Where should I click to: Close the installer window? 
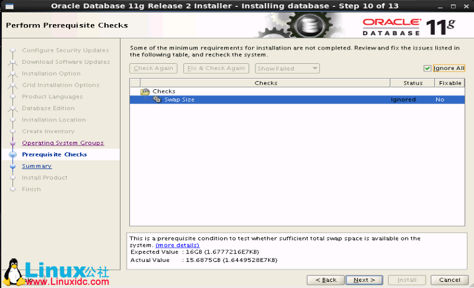pos(467,6)
